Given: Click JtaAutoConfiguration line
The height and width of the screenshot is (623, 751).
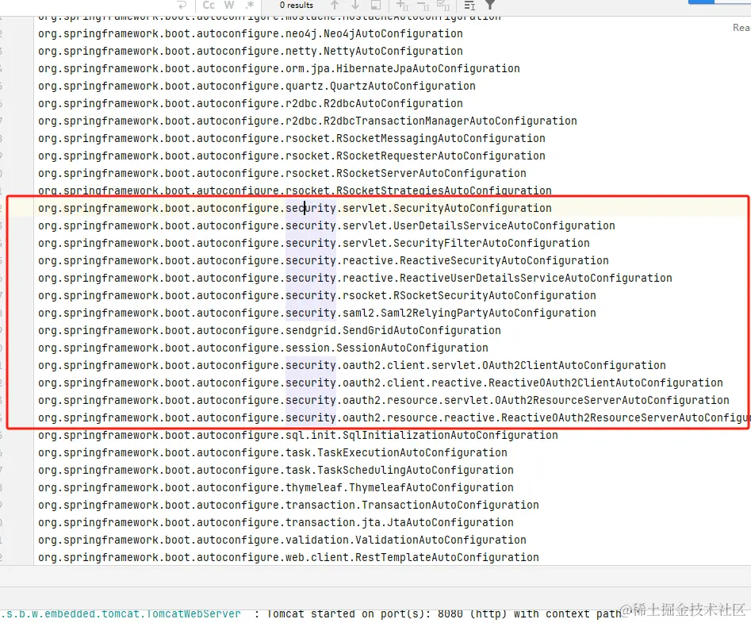Looking at the screenshot, I should (x=276, y=522).
